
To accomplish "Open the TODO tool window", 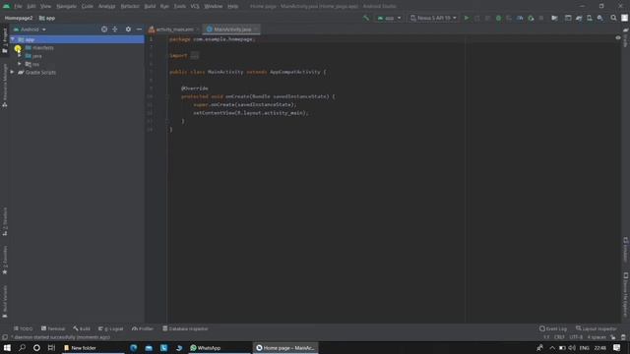I will 24,328.
